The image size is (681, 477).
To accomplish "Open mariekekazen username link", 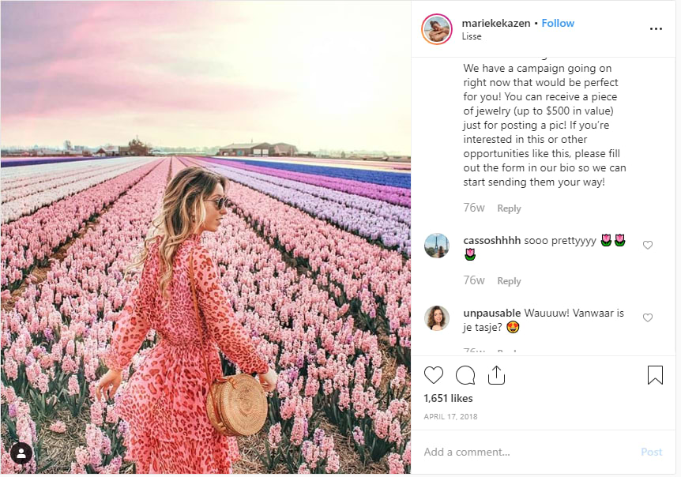I will [x=496, y=23].
